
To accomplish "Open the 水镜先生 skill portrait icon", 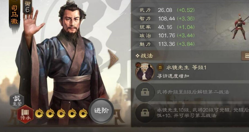I will point(145,72).
